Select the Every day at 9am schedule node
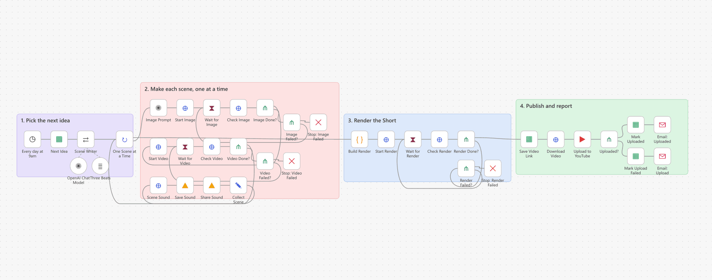The image size is (712, 280). 32,139
